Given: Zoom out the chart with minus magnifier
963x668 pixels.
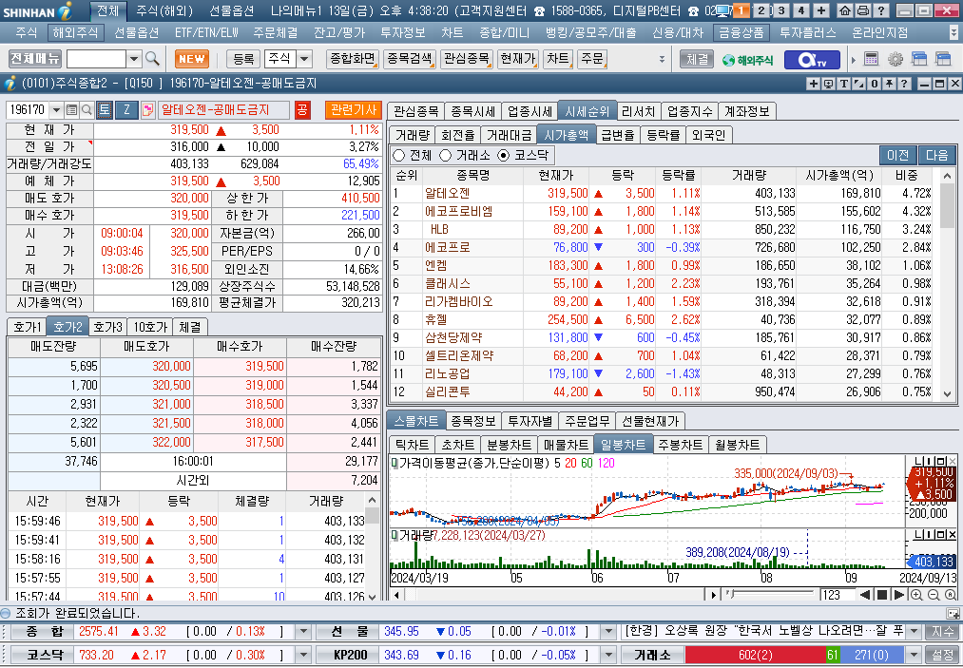Looking at the screenshot, I should [x=934, y=594].
